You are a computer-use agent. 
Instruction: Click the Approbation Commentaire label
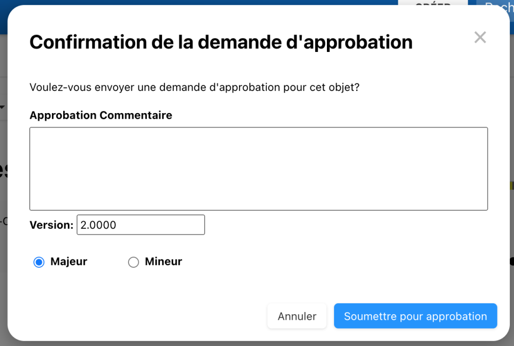[101, 115]
